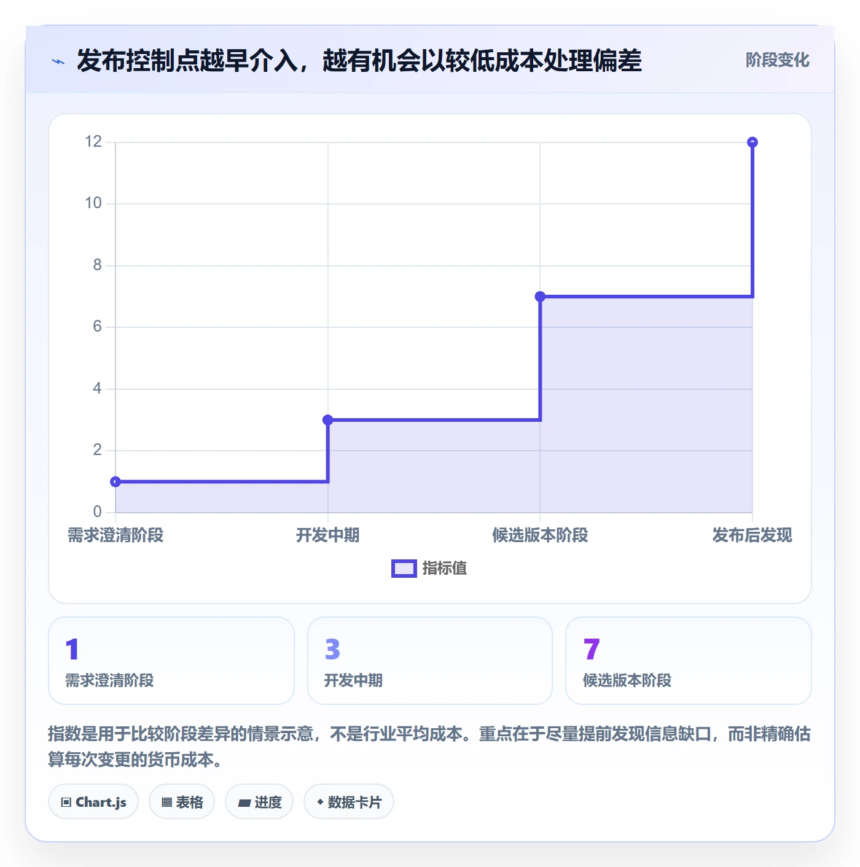Open the card showing value 1
The height and width of the screenshot is (867, 860).
[171, 661]
